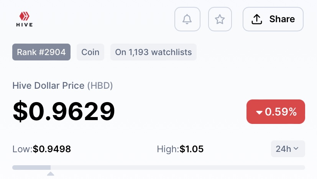Viewport: 317px width, 179px height.
Task: Click the red Hive logo icon
Action: [x=25, y=16]
